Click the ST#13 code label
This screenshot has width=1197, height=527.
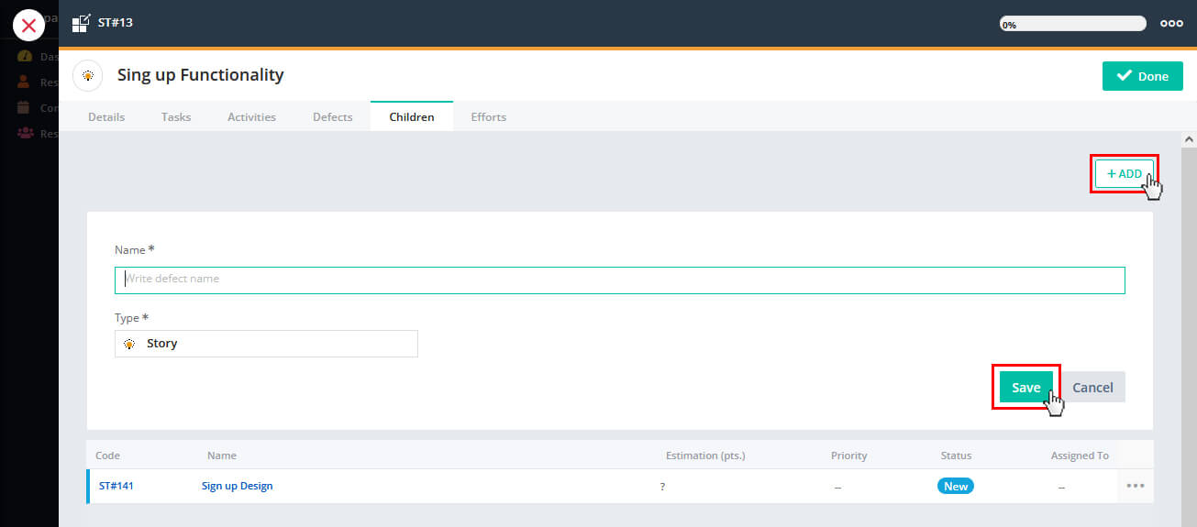pyautogui.click(x=116, y=23)
